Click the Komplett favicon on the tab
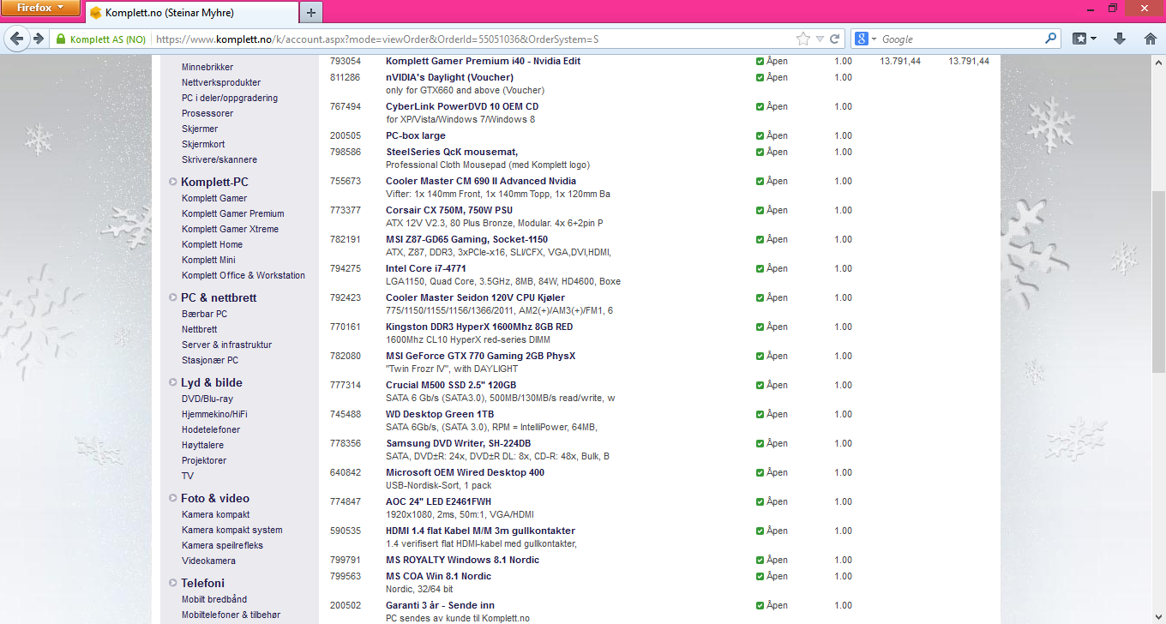This screenshot has width=1166, height=624. click(x=96, y=13)
